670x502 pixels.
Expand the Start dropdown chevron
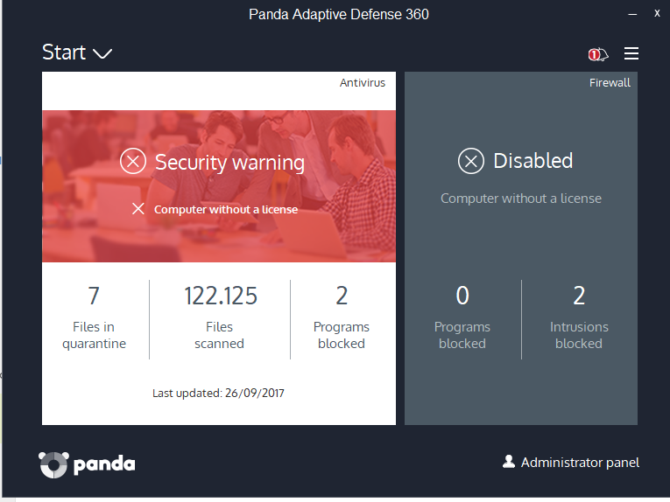click(x=102, y=53)
